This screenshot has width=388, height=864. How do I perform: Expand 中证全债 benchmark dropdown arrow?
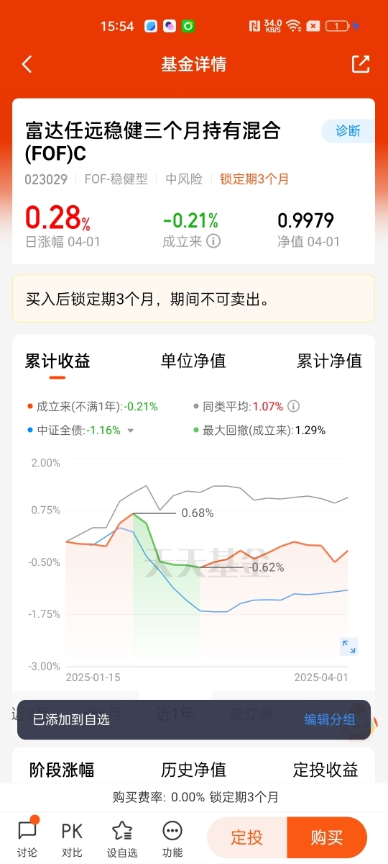pos(131,431)
